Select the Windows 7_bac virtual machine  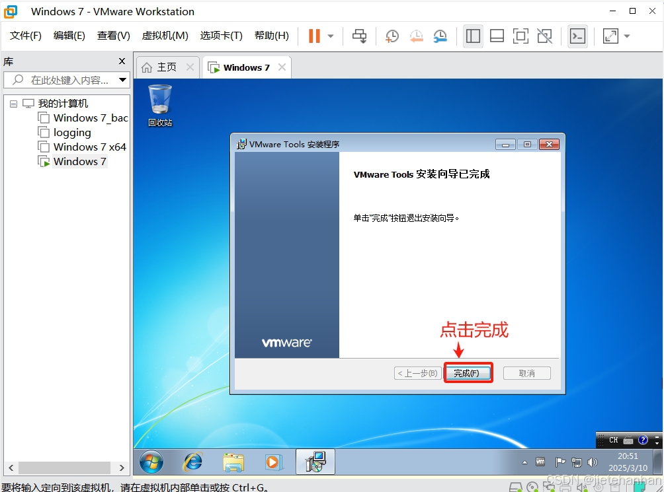[83, 118]
